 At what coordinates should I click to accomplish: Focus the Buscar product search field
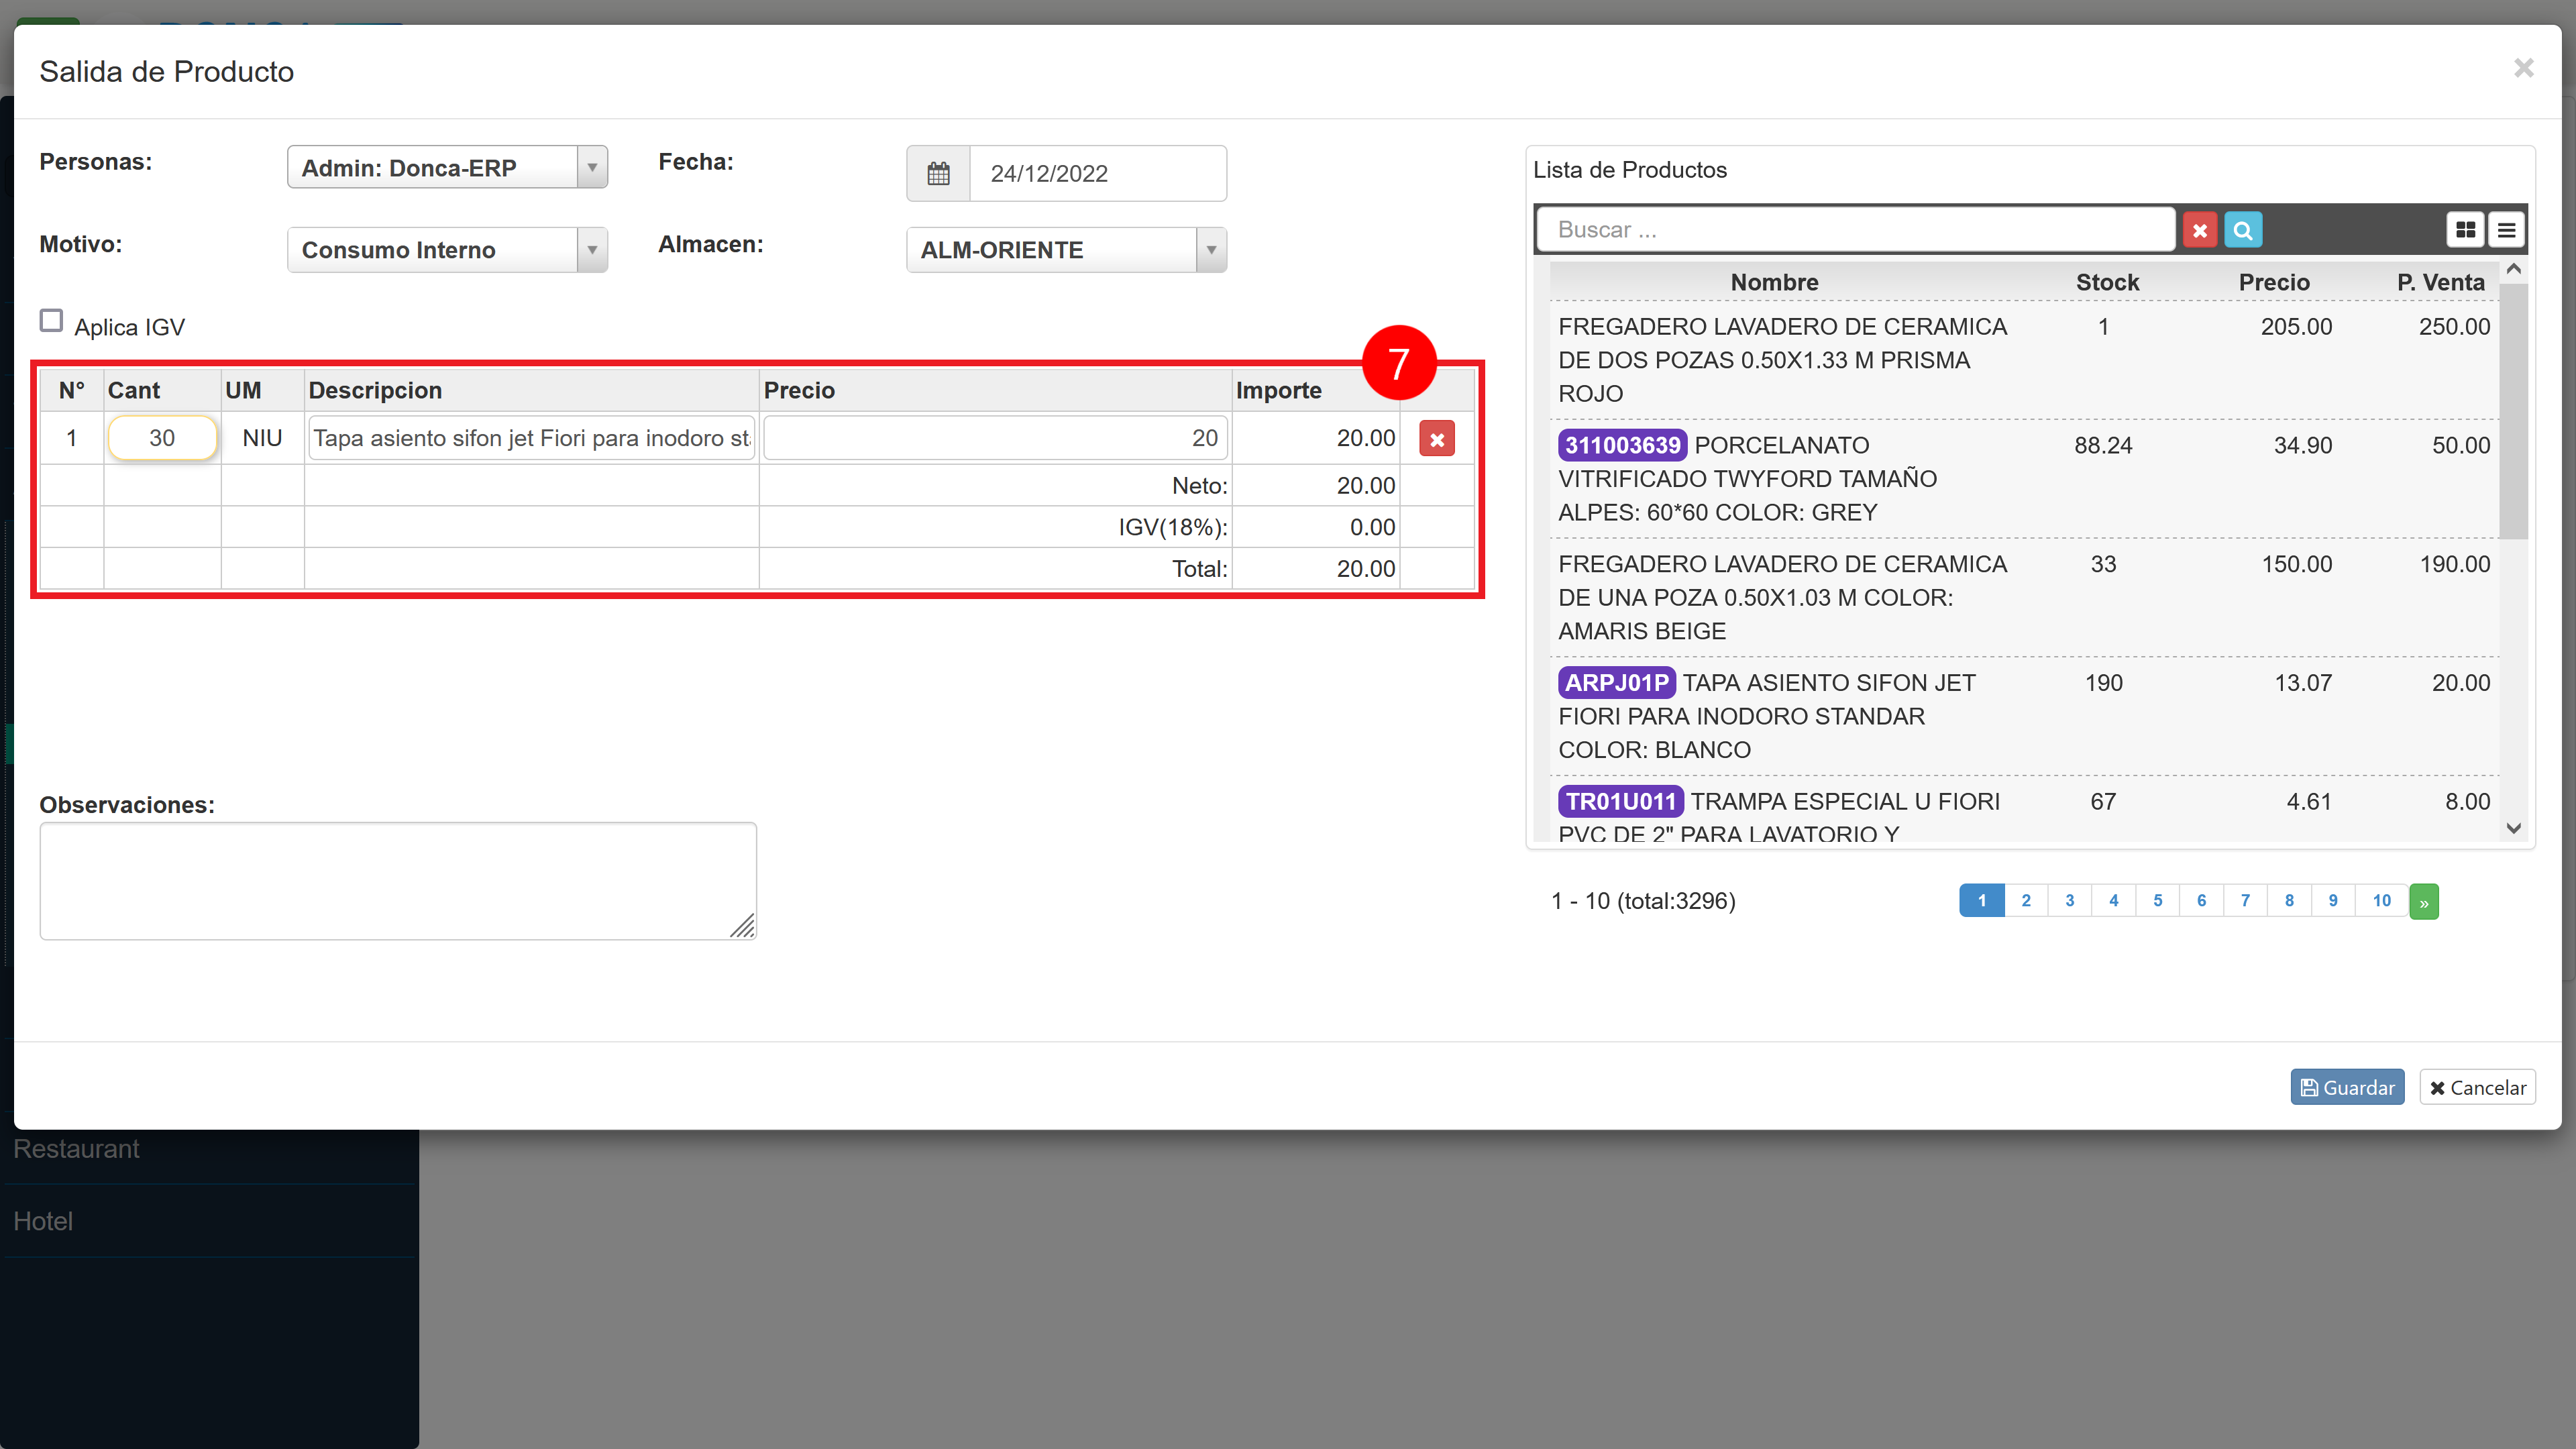[1856, 230]
